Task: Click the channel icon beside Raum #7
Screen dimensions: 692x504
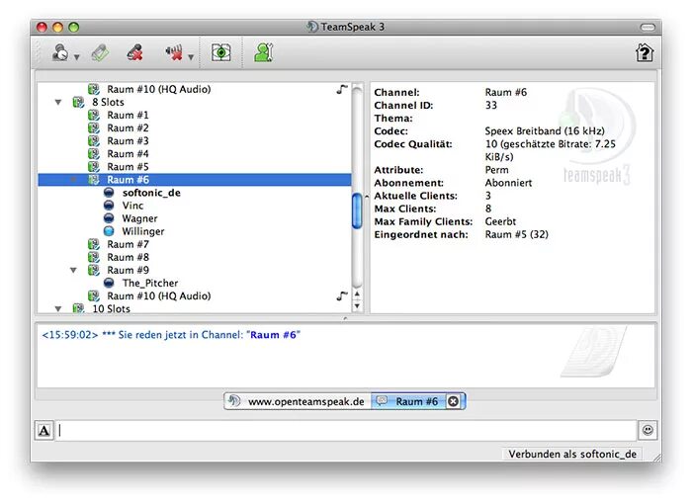Action: [94, 244]
